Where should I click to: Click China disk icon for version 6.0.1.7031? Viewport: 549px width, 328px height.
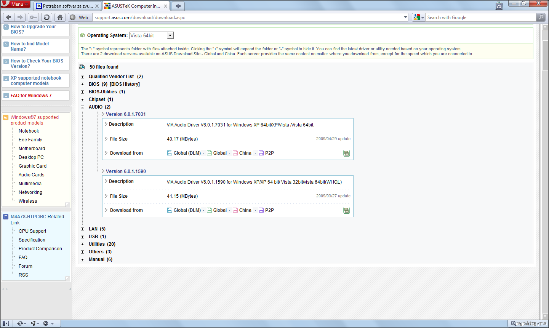(x=235, y=153)
